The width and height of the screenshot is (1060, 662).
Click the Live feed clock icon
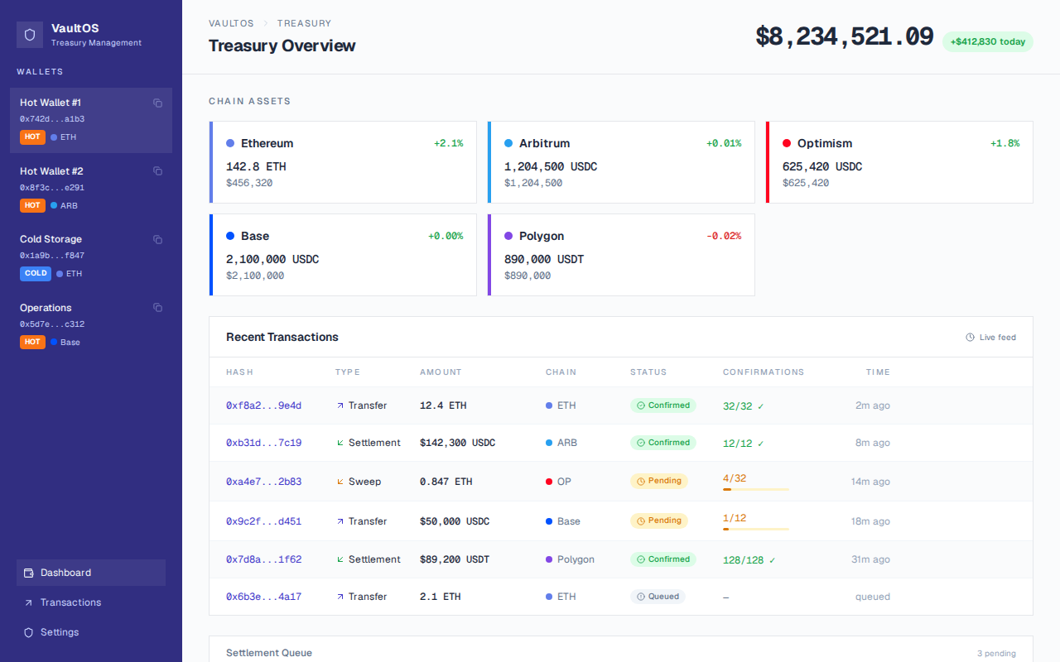pyautogui.click(x=969, y=337)
